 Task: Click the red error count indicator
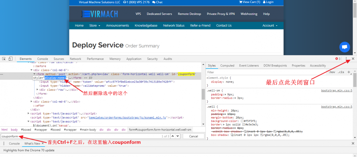pos(338,59)
